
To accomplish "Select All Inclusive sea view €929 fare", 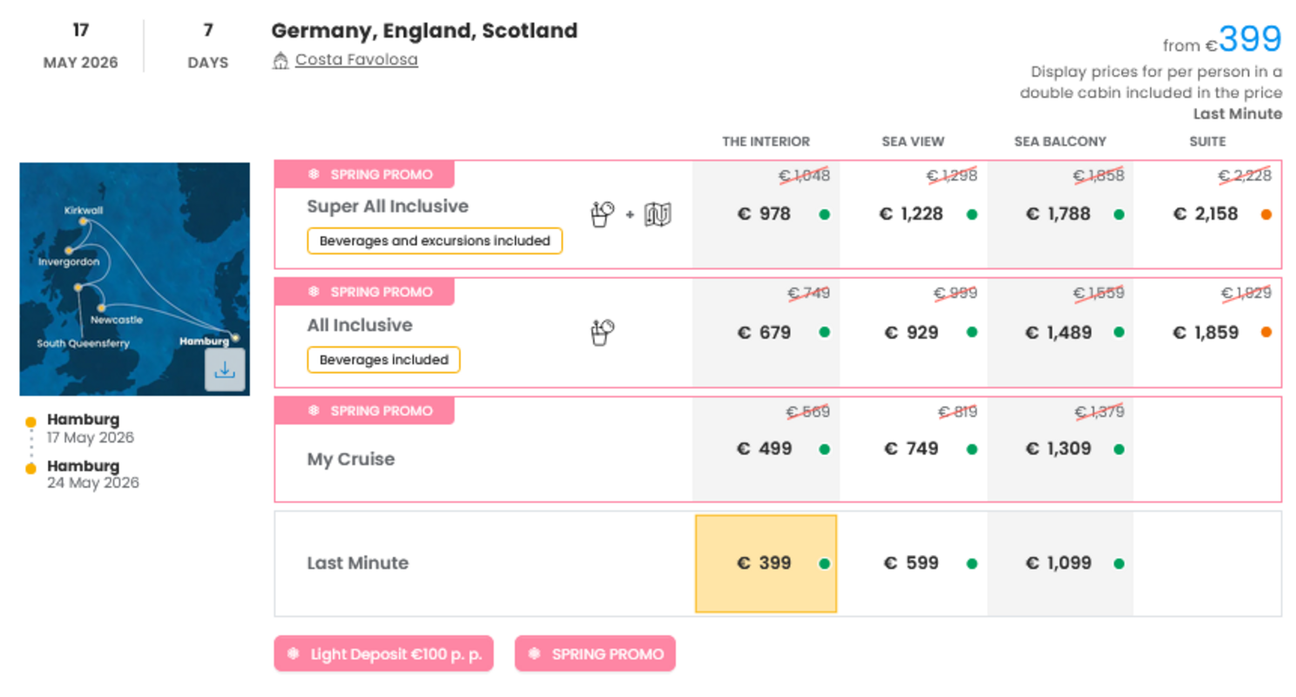I will (912, 333).
